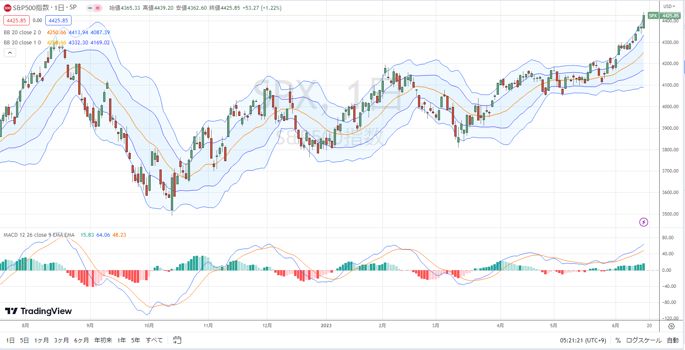Select the 1ヶ月 time range
Viewport: 685px width, 350px height.
click(41, 340)
